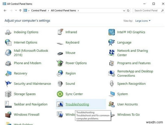Open the View by Large icons dropdown

pyautogui.click(x=143, y=21)
